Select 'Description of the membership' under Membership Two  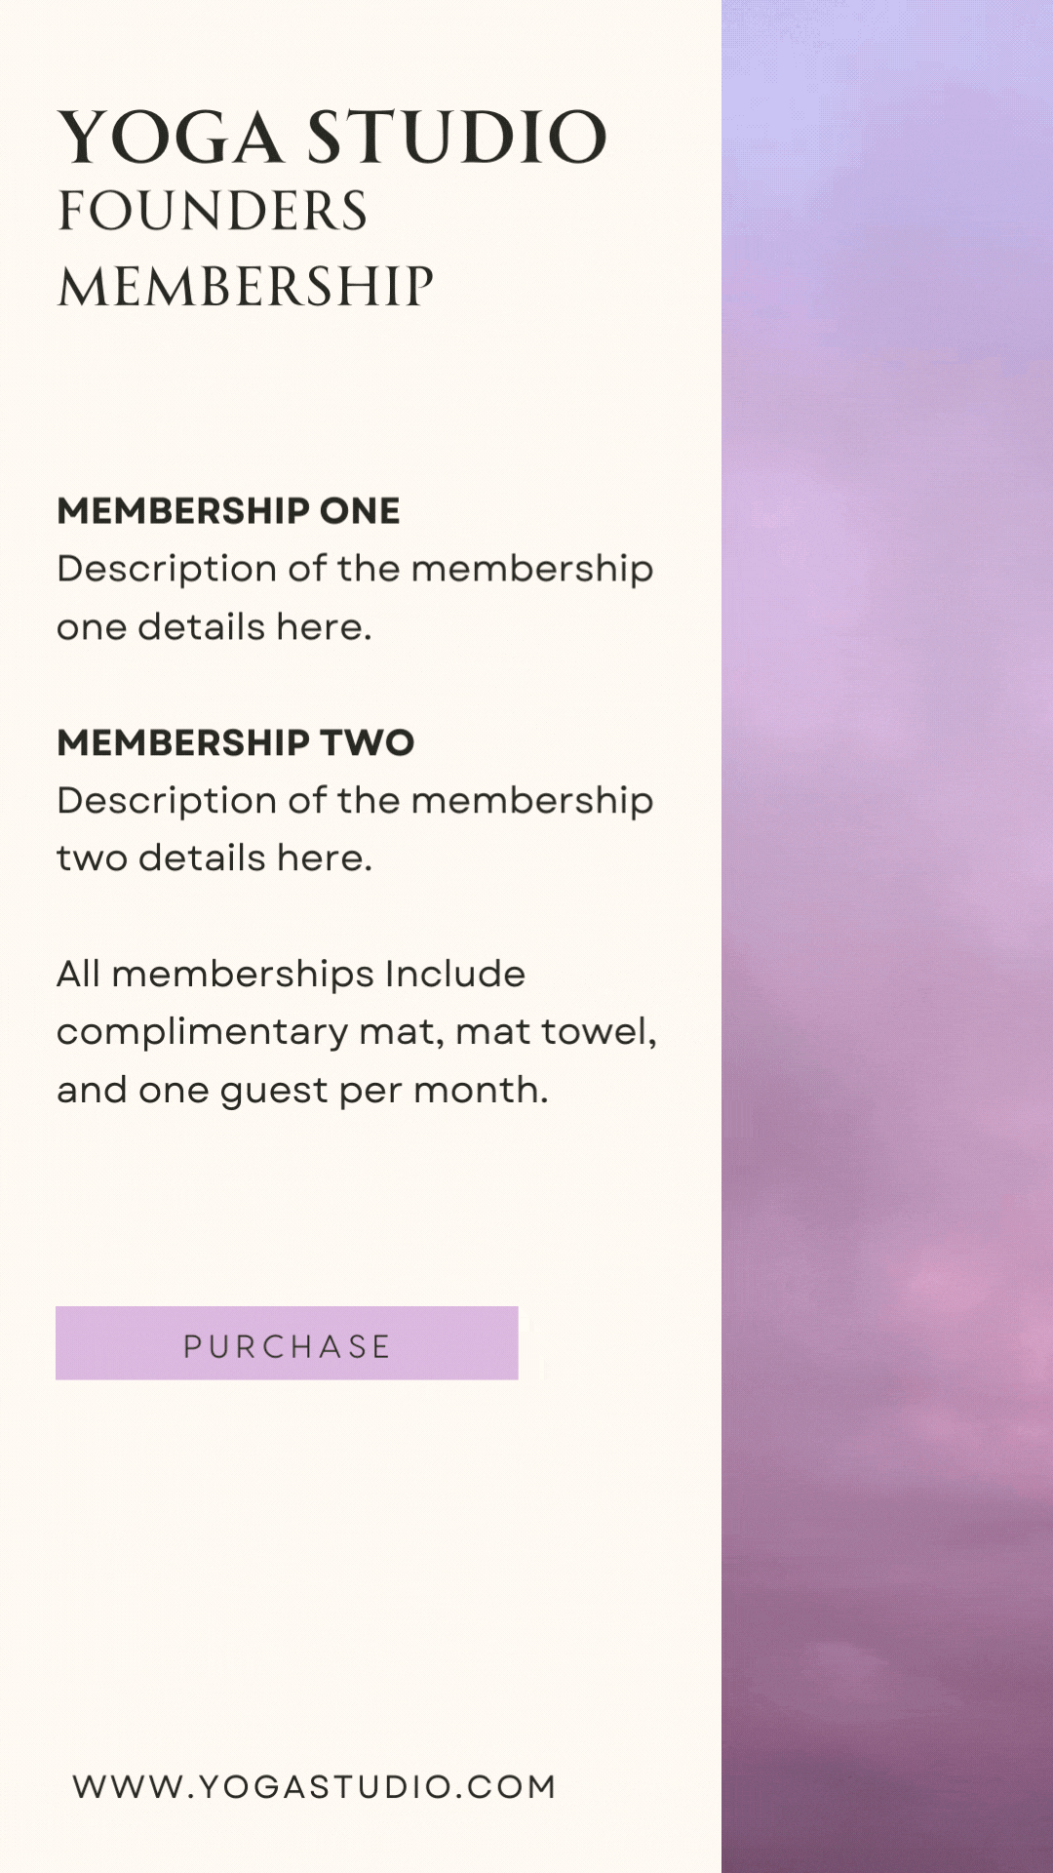(355, 802)
